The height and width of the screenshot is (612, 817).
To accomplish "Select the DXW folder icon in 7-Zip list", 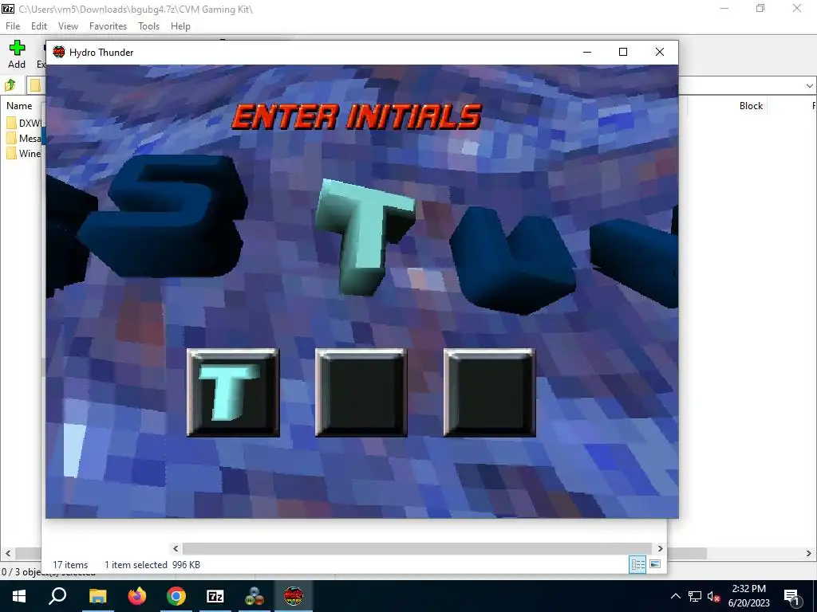I will coord(11,123).
